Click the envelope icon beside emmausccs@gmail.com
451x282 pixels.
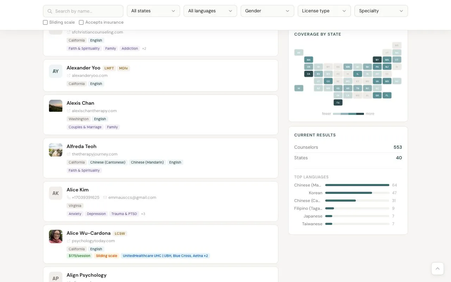(105, 197)
